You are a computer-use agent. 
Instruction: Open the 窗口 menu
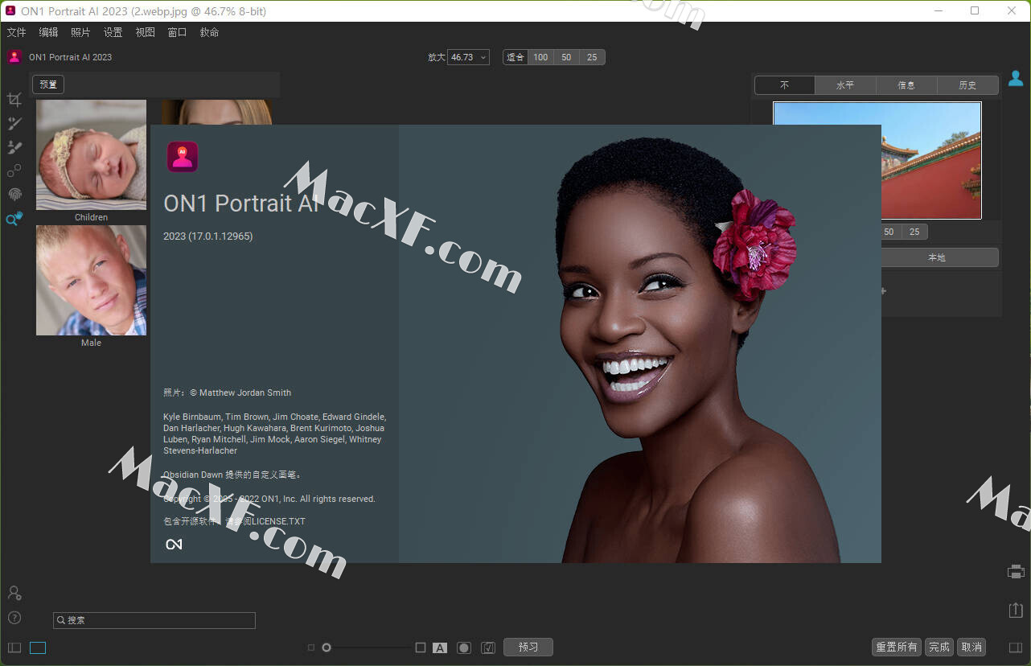point(177,32)
